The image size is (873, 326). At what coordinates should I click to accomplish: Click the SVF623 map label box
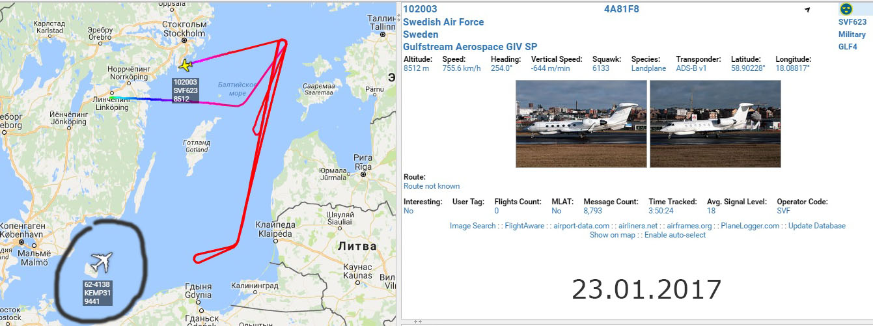tap(186, 90)
